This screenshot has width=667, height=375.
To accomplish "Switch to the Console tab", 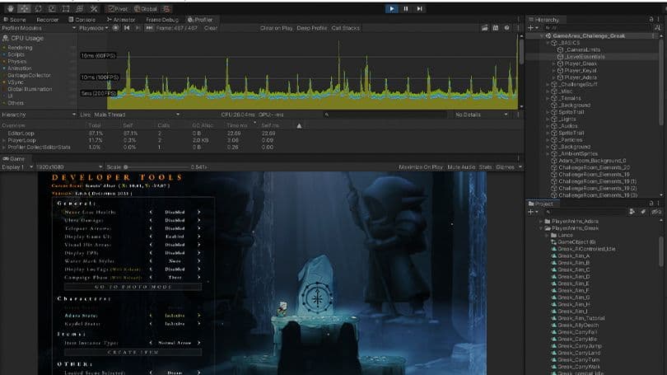I will coord(82,18).
